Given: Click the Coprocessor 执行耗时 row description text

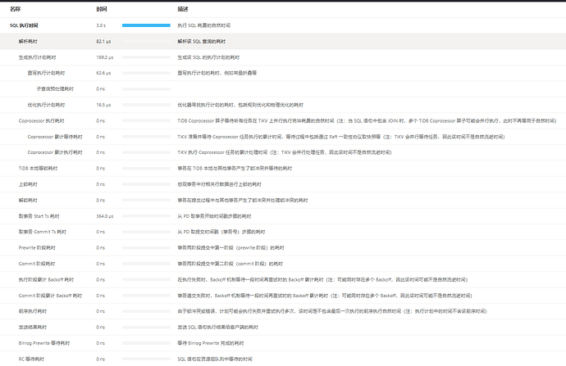Looking at the screenshot, I should [367, 120].
